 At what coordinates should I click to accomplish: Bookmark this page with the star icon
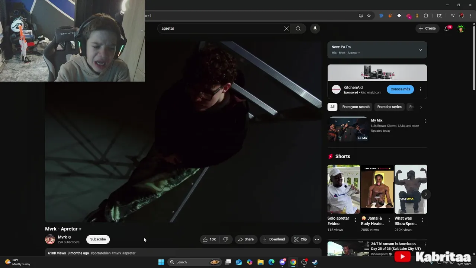[x=369, y=16]
